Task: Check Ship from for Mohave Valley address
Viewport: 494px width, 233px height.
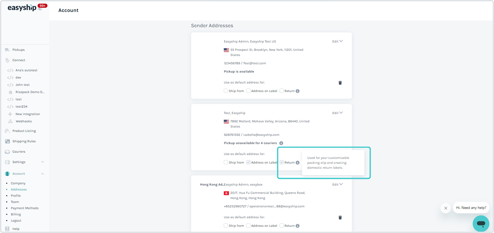Action: tap(226, 163)
